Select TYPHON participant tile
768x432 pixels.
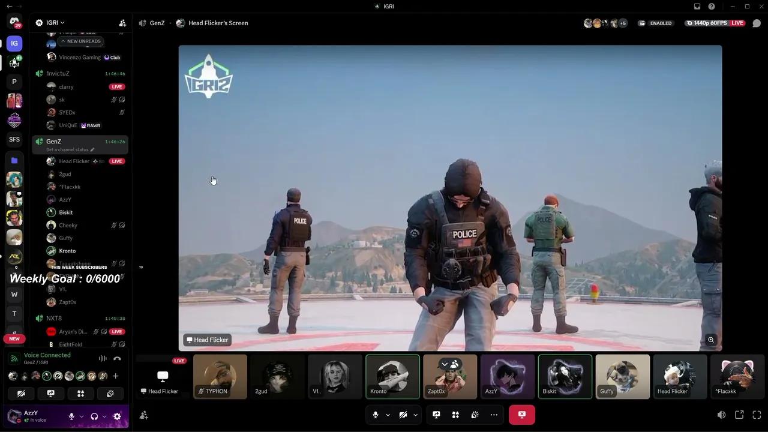tap(220, 377)
